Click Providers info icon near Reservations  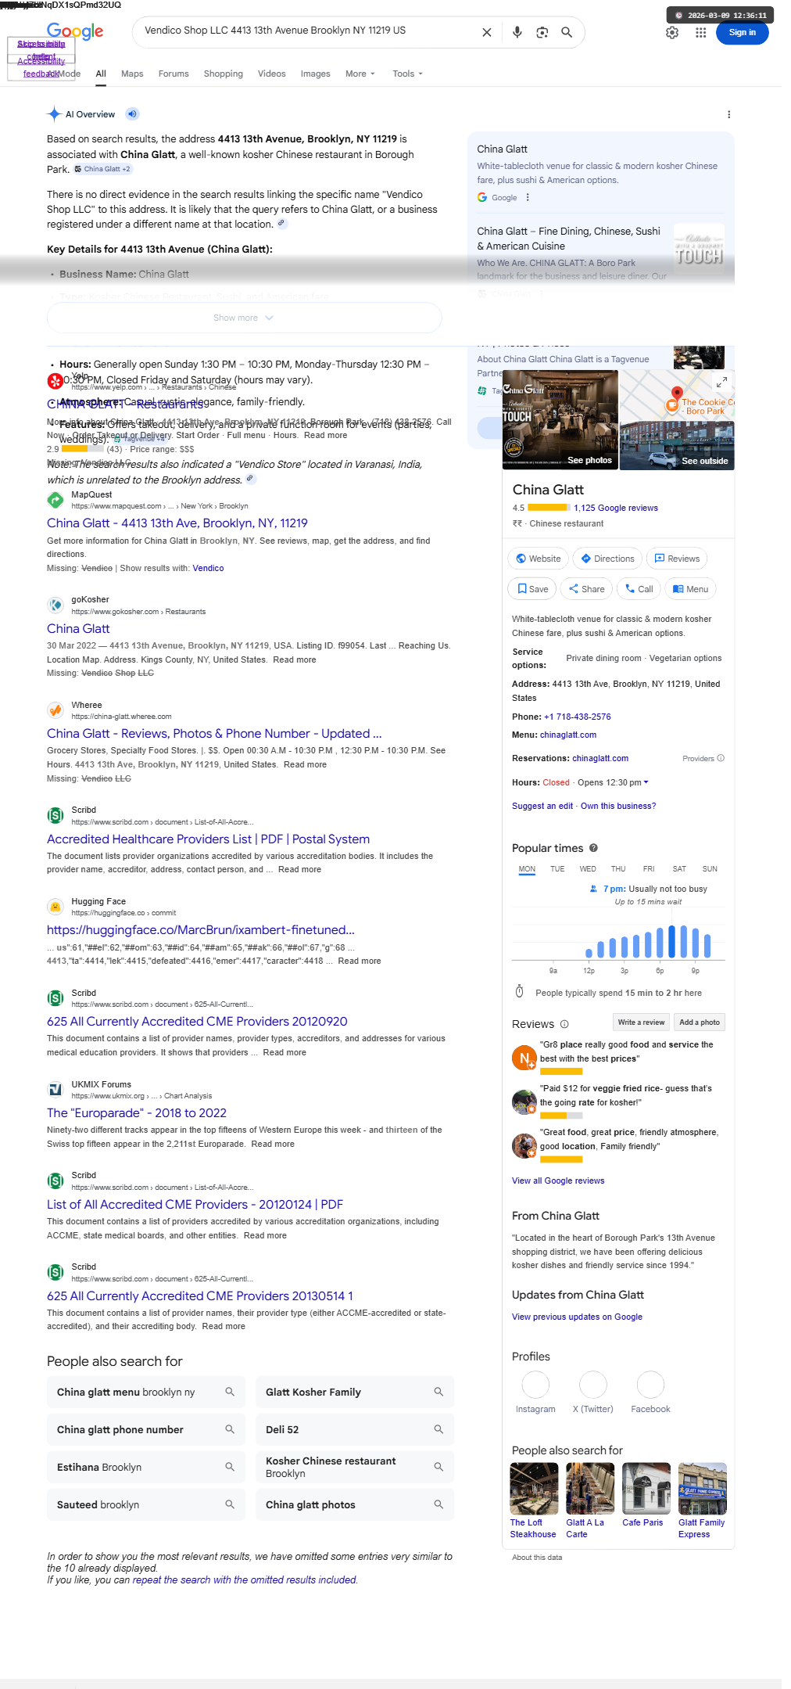(721, 758)
